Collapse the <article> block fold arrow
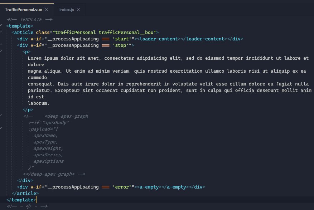The height and width of the screenshot is (210, 314). [x=1, y=31]
